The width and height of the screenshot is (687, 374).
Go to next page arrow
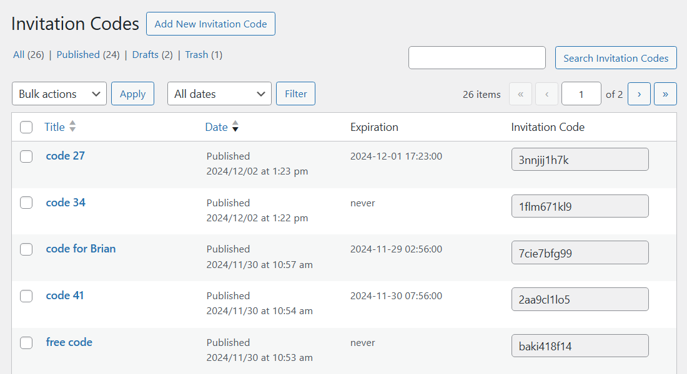(640, 93)
